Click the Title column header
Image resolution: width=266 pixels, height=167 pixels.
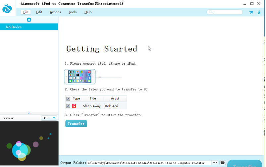93,98
